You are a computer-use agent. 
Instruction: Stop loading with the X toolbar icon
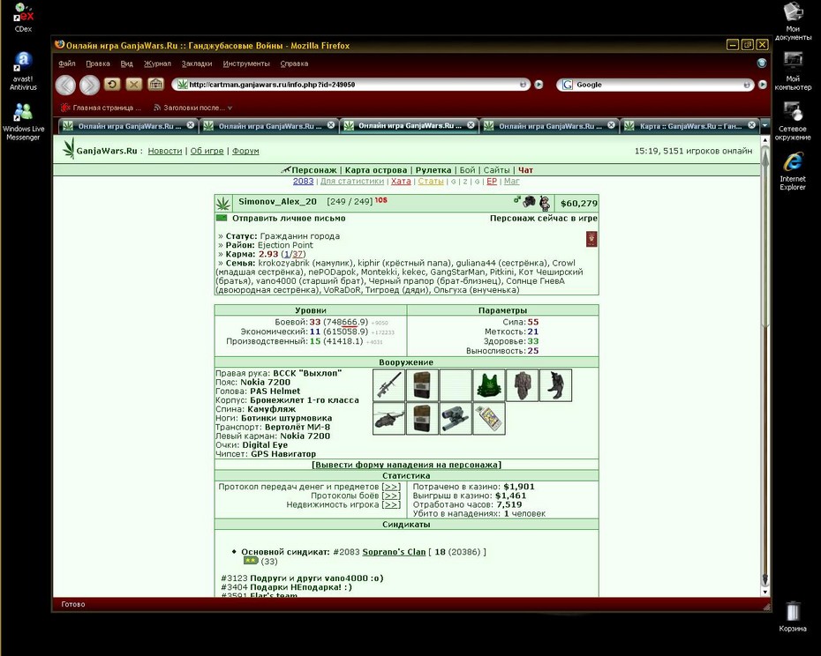134,84
